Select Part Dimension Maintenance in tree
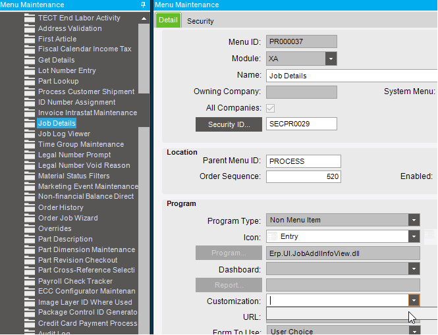438x335 pixels. click(86, 249)
